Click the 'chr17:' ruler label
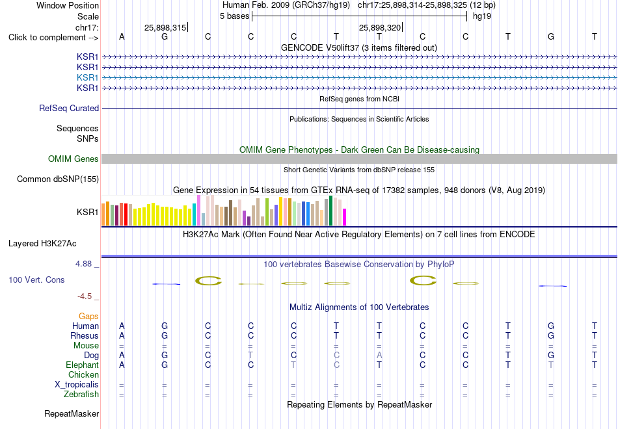This screenshot has width=618, height=429. coord(87,27)
